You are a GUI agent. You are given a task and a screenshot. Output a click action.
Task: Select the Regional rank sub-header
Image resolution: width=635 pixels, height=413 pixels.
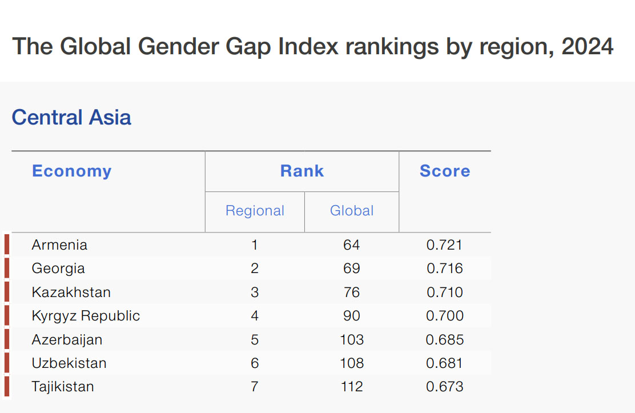tap(255, 211)
